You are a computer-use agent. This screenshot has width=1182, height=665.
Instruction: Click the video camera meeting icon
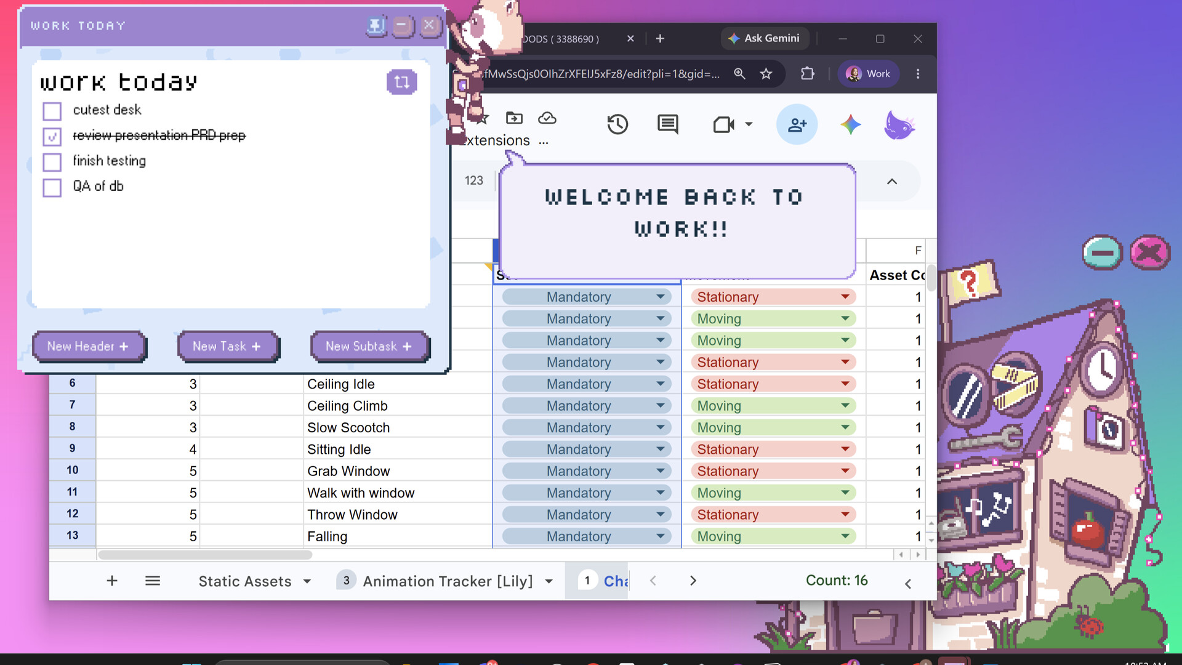coord(724,124)
